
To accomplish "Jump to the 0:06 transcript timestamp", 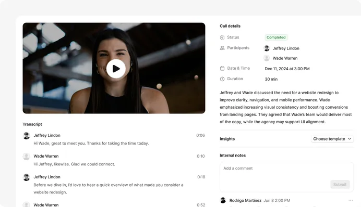I will 200,135.
